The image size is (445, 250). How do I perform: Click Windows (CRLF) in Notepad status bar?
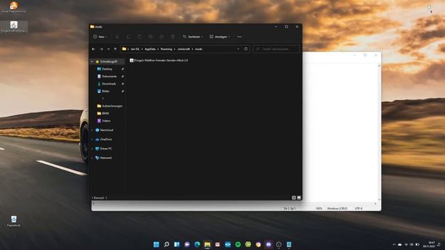point(337,208)
